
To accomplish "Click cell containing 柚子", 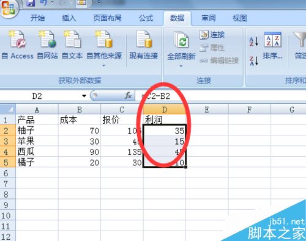I will click(37, 131).
